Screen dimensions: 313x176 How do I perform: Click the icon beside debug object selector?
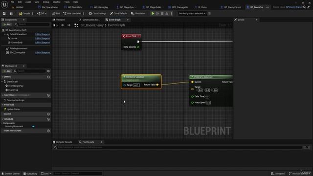210,13
